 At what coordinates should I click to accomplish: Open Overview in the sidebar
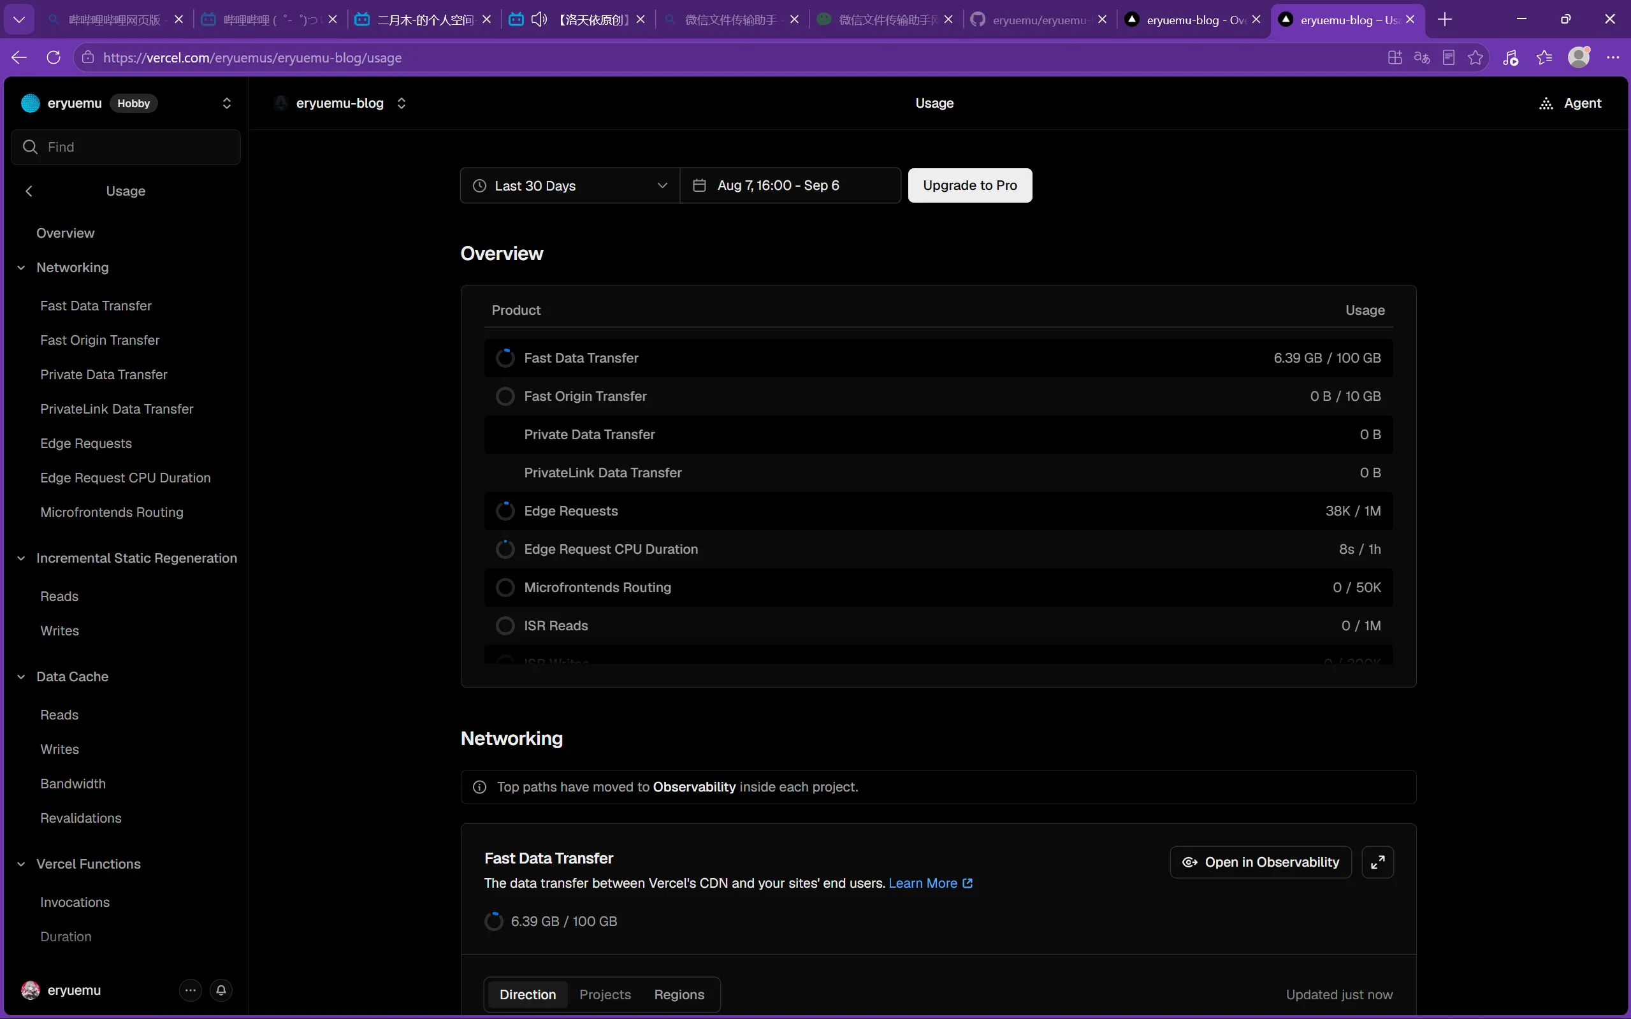[66, 233]
